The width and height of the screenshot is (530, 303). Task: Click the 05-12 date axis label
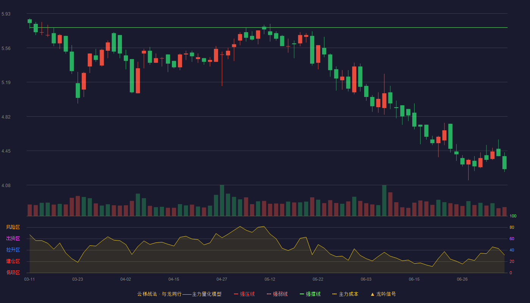270,280
